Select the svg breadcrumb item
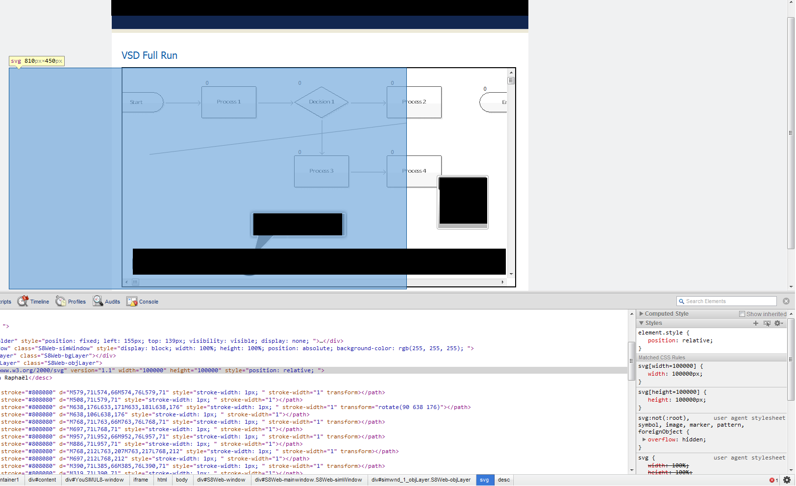The image size is (796, 486). (484, 480)
